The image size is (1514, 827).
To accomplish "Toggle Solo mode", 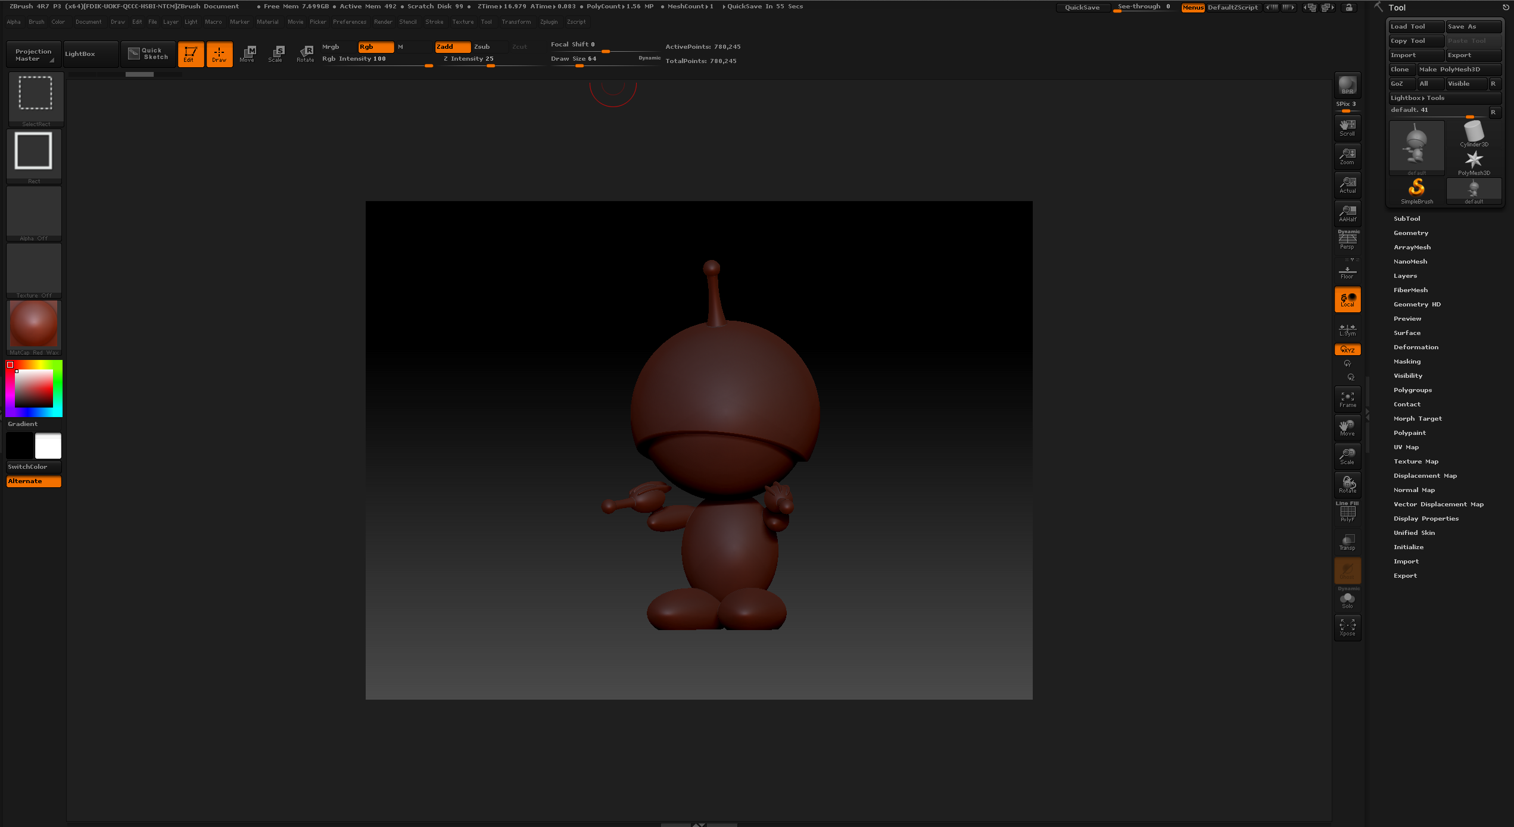I will [x=1347, y=599].
